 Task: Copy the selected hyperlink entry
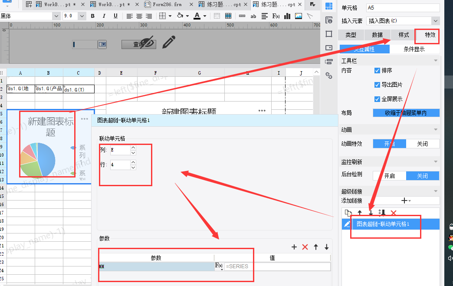click(x=348, y=213)
